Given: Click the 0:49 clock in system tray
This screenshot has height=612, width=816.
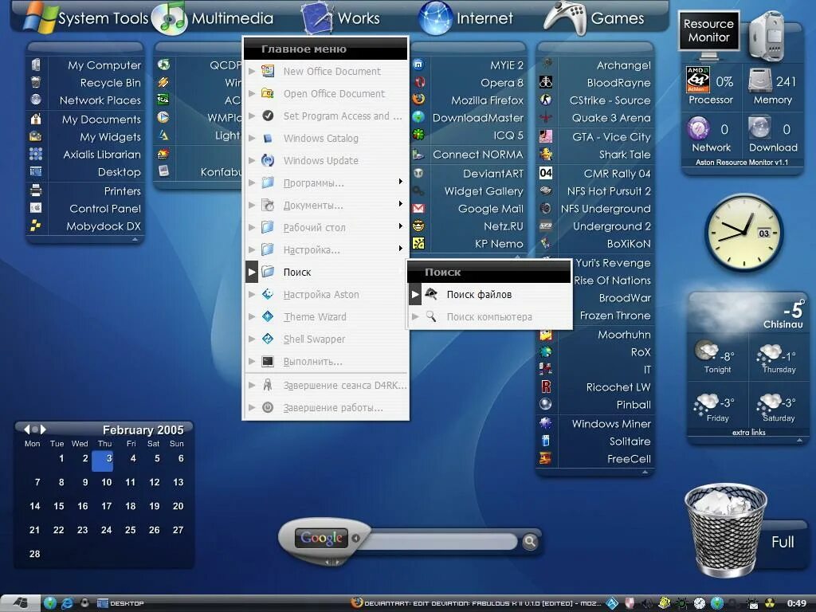Looking at the screenshot, I should [x=796, y=603].
